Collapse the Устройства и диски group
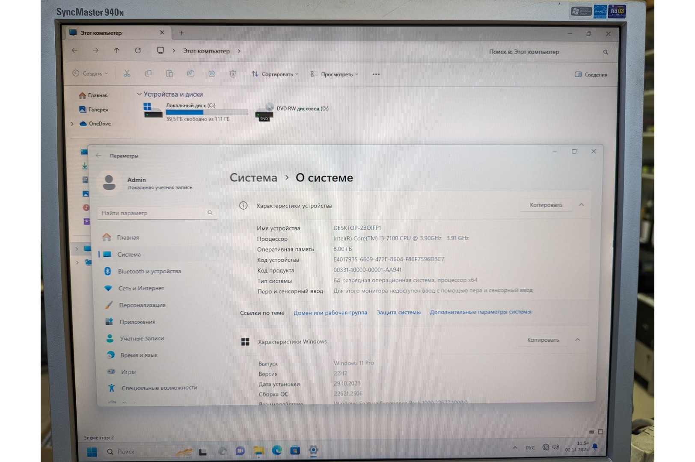Viewport: 695px width, 462px height. tap(139, 94)
